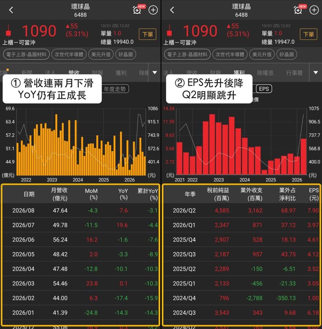Click non-operating value 957 for 2025/Q3
The image size is (322, 329).
(258, 255)
